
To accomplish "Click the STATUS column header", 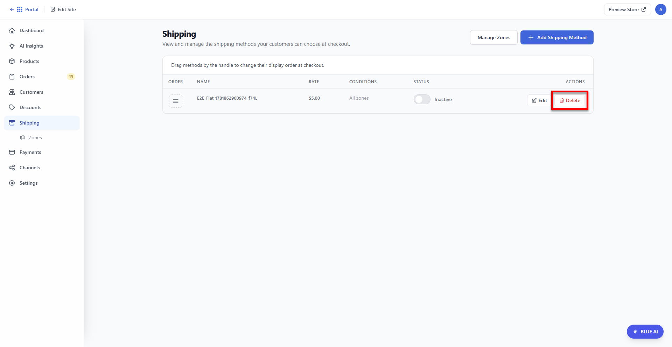I will [421, 82].
